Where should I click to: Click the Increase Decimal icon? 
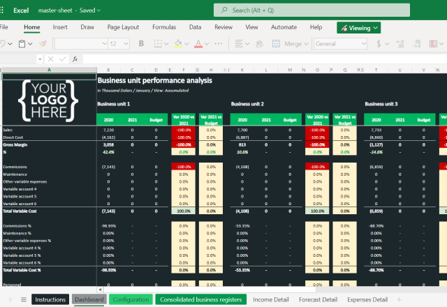400,43
